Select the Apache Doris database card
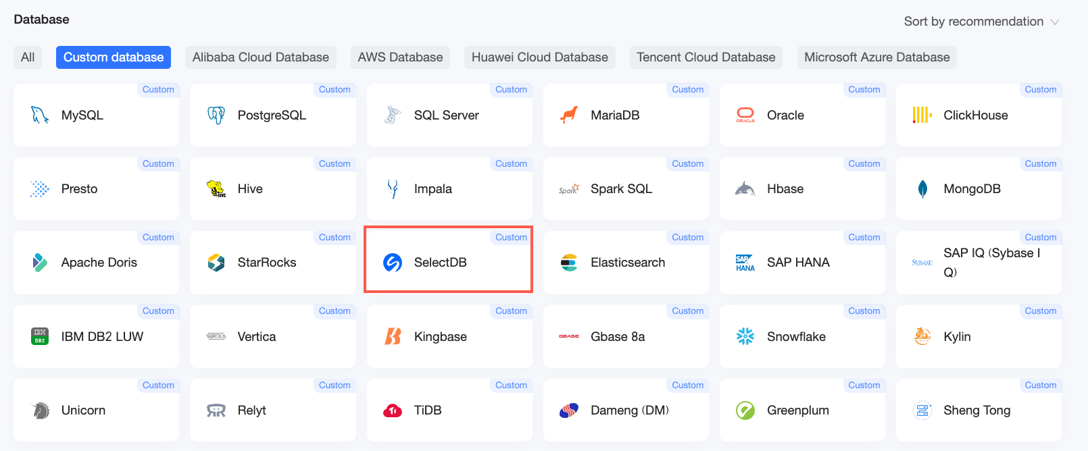The image size is (1088, 451). pos(97,263)
